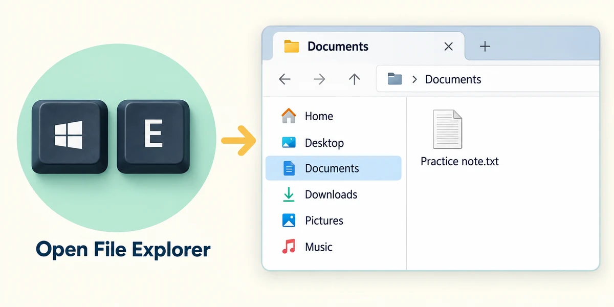Open Pictures in the sidebar
Viewport: 614px width, 307px height.
click(333, 221)
